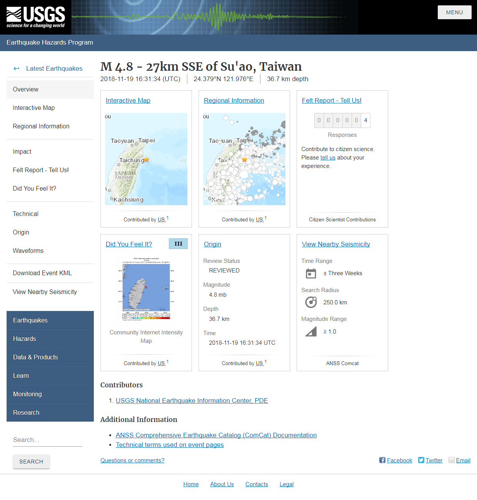Select Waveforms in sidebar
The image size is (477, 500).
[x=50, y=251]
